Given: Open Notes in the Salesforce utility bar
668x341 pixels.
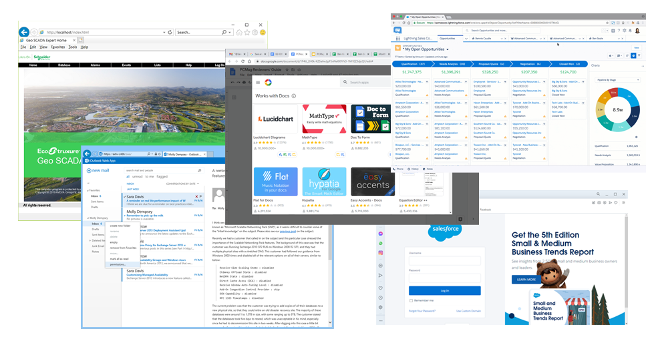Looking at the screenshot, I should 428,169.
